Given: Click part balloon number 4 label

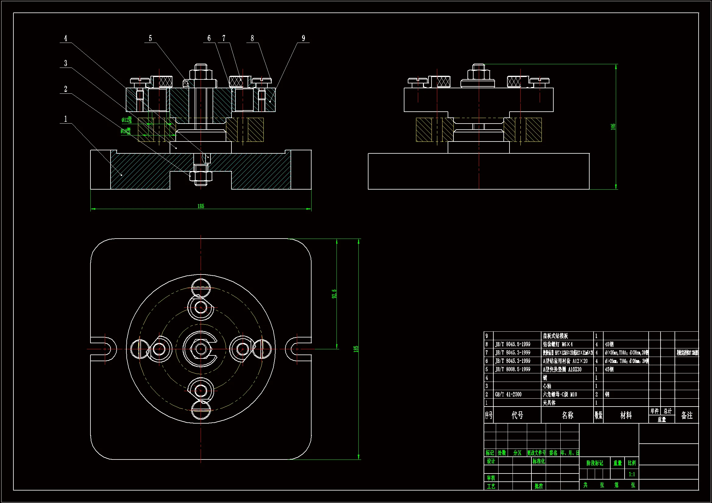Looking at the screenshot, I should tap(65, 38).
